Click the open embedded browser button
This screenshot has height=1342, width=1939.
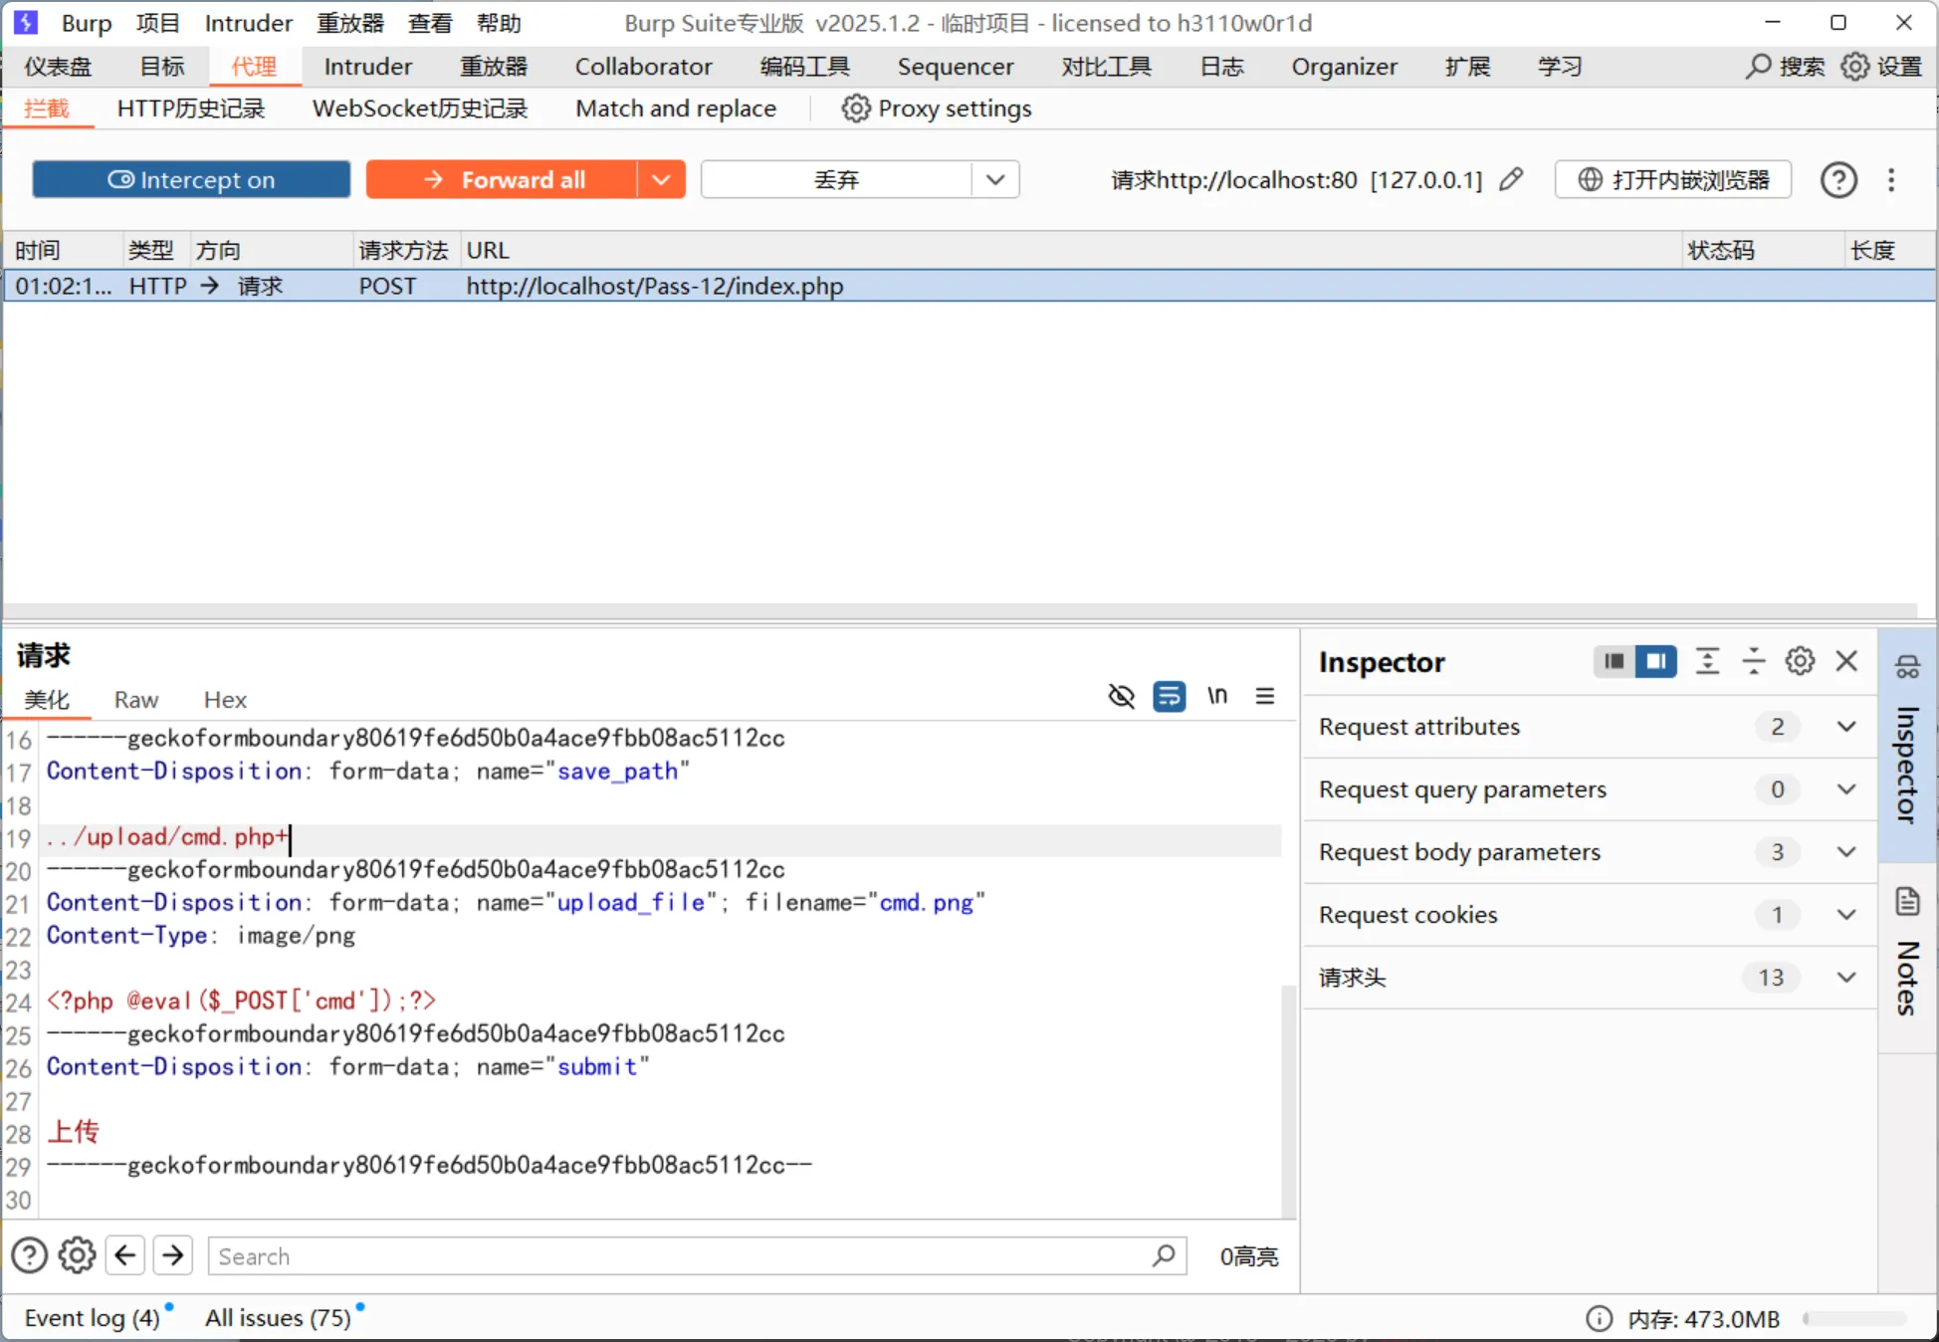coord(1673,180)
